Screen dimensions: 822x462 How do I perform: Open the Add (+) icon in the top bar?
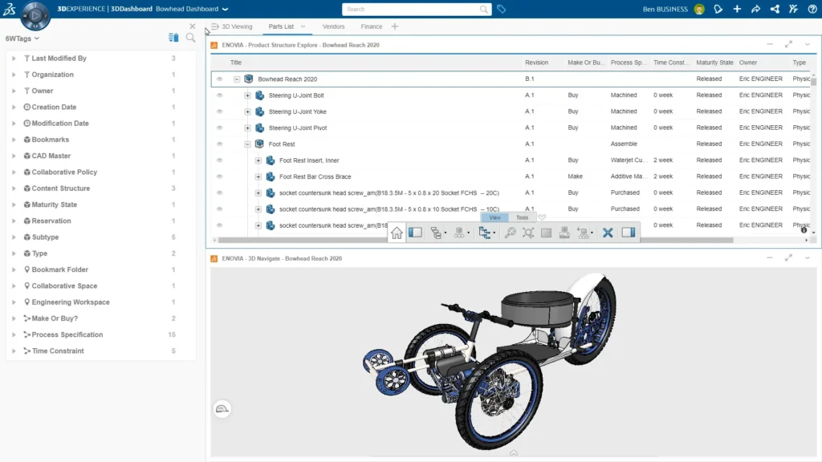click(x=737, y=9)
